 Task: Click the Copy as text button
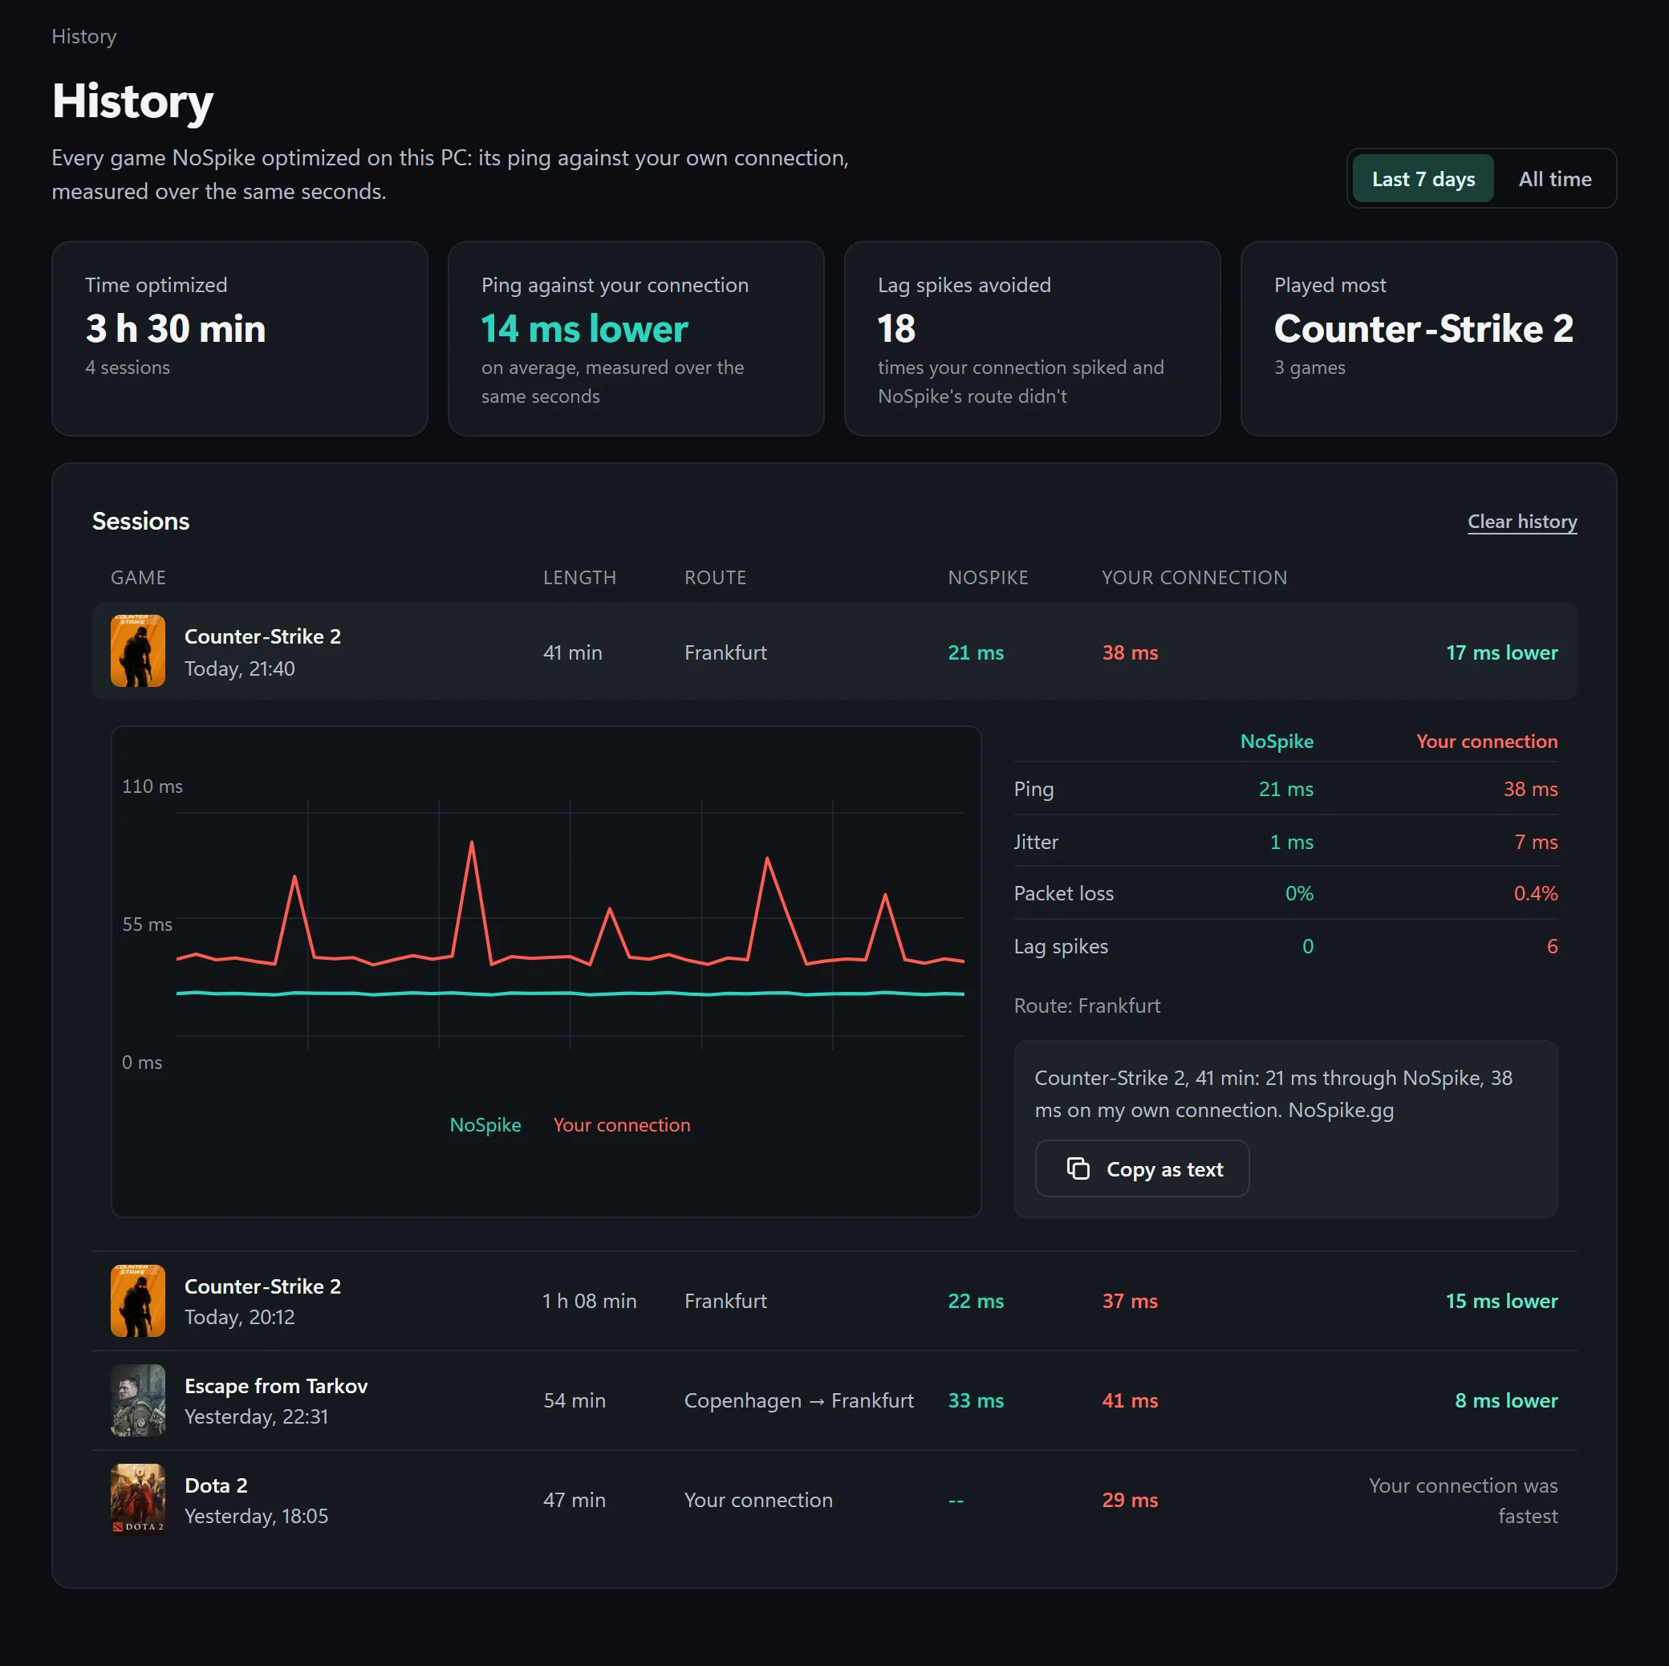(x=1142, y=1169)
